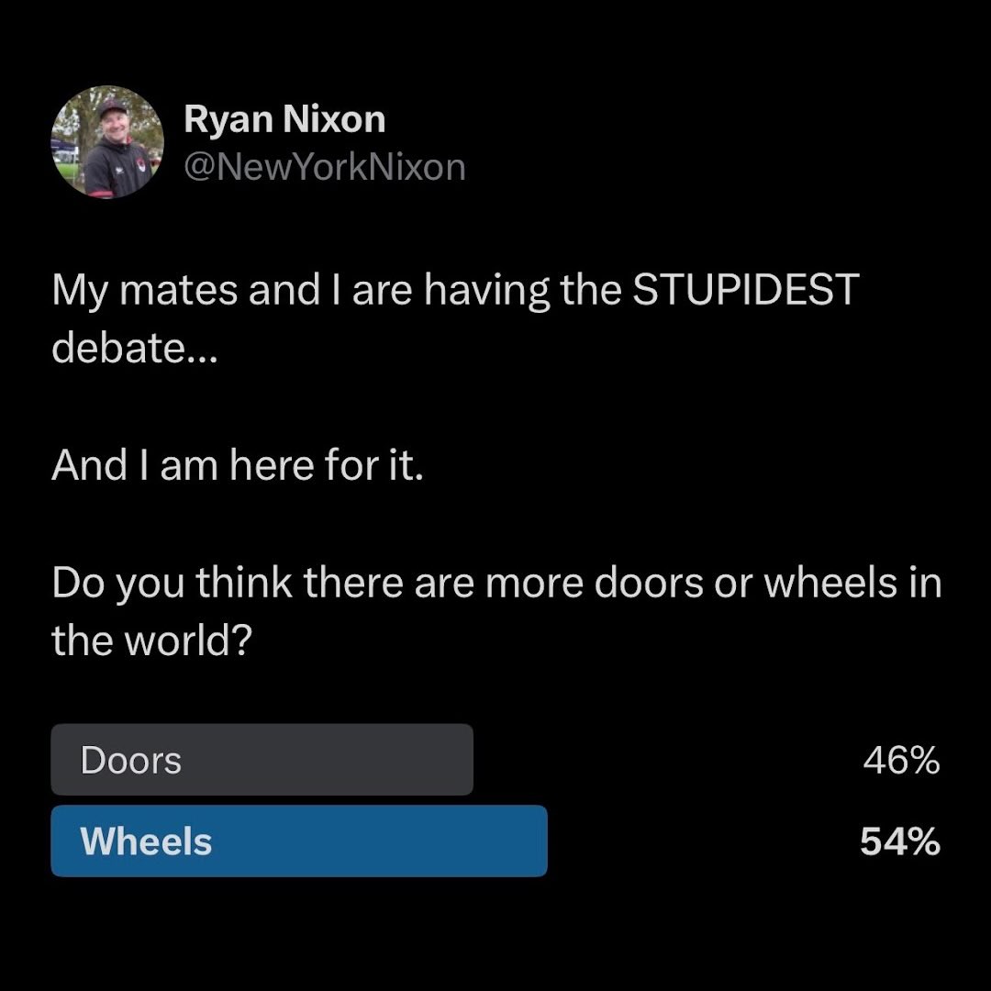Click the bold 'Wheels' label text
991x991 pixels.
coord(146,841)
